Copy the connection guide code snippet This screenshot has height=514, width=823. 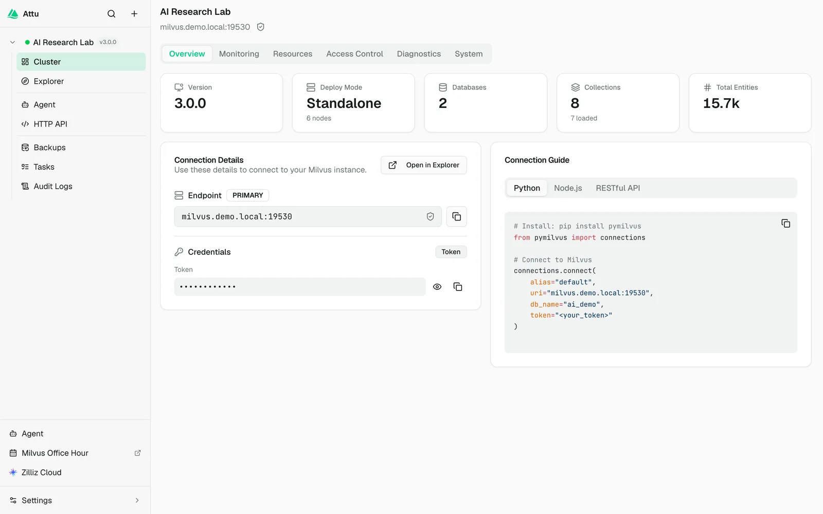(x=785, y=223)
